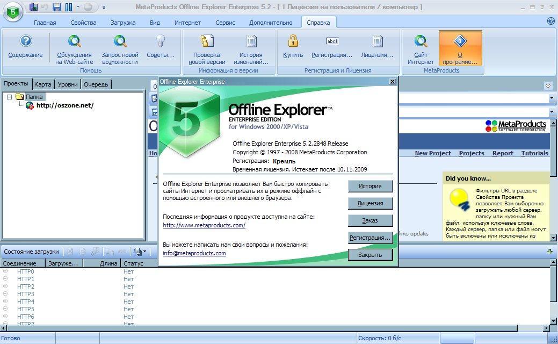Click the help question mark at ribbon corner

coord(551,21)
